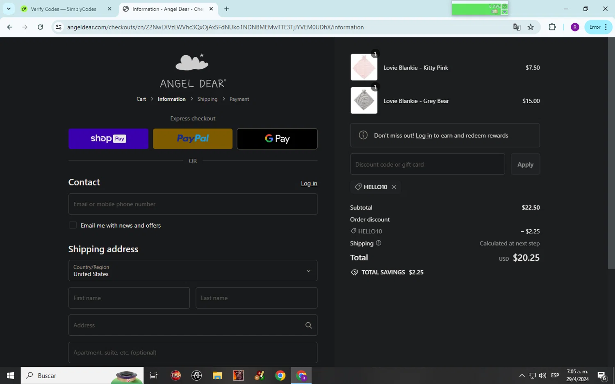Launch Google Chrome from the taskbar
Image resolution: width=615 pixels, height=384 pixels.
(x=280, y=375)
